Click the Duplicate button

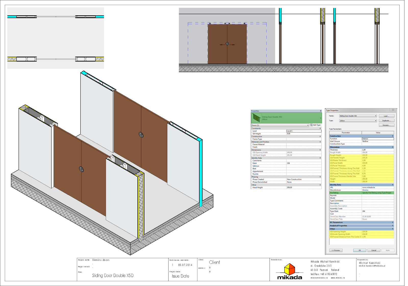pyautogui.click(x=386, y=120)
